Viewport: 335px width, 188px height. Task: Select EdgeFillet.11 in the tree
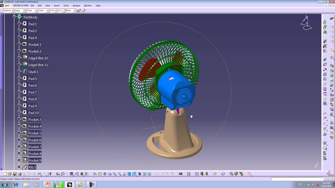point(38,65)
